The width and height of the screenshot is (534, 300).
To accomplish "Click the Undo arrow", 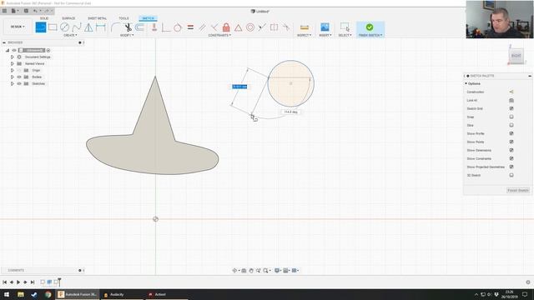I will 35,11.
